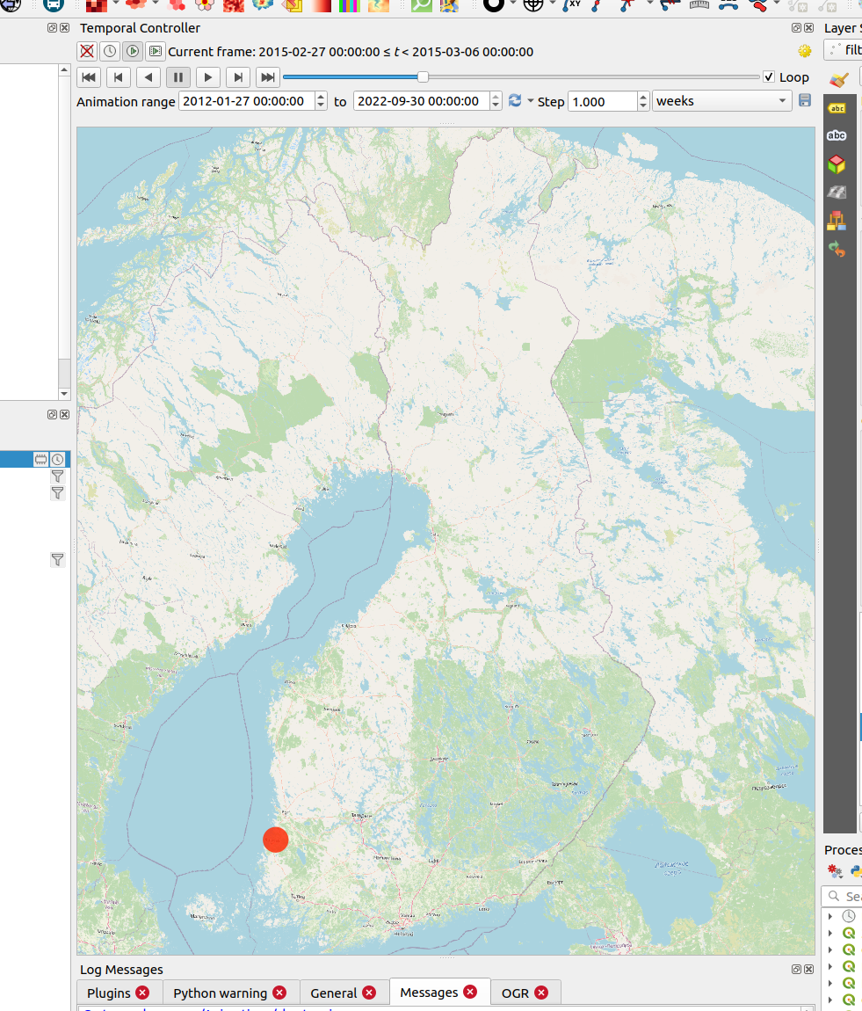Close the OGR log tab

(x=542, y=993)
